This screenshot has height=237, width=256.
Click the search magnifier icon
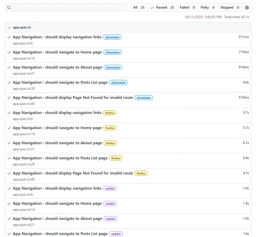[x=9, y=8]
